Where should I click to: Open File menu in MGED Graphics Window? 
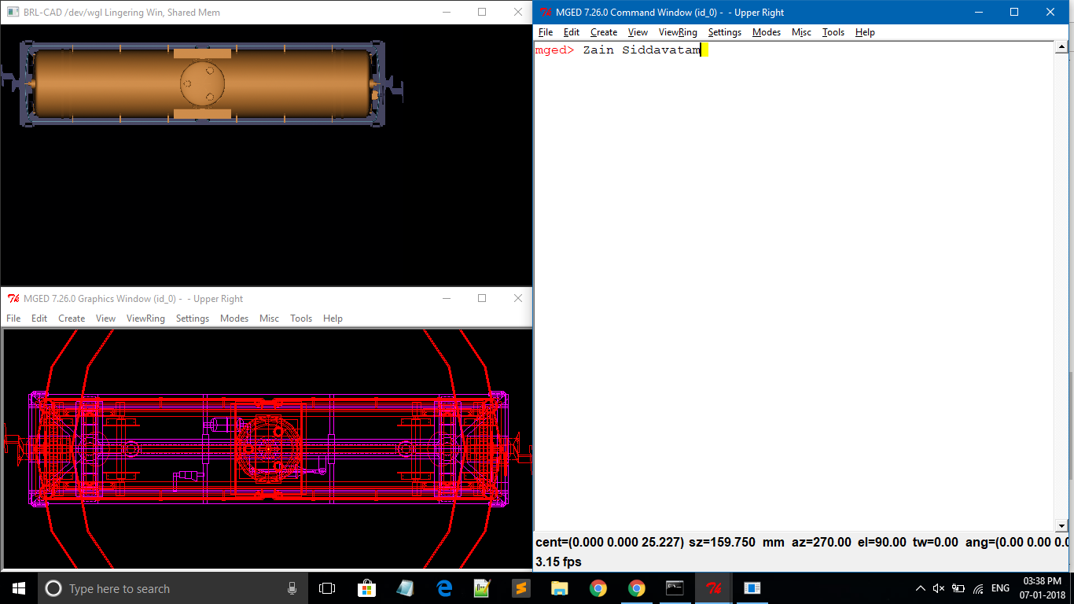[x=13, y=319]
